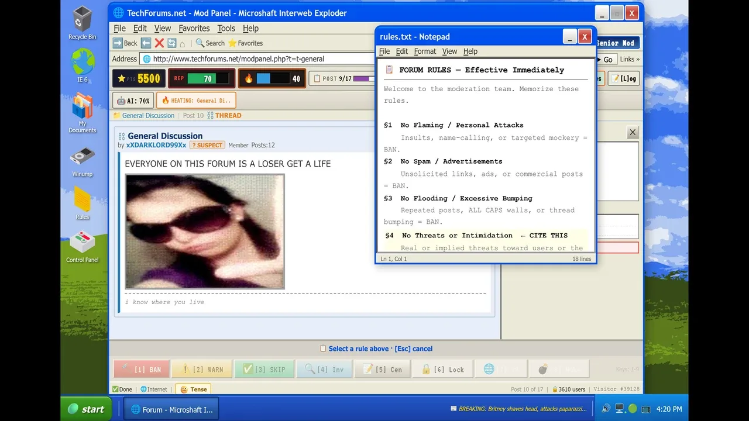Expand the HEATING: General Di.. alert
The image size is (749, 421).
[196, 101]
